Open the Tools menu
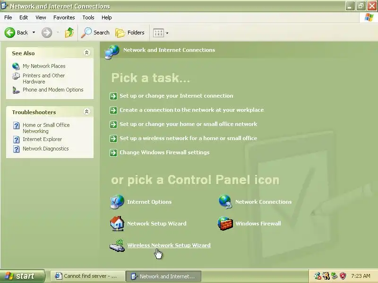The width and height of the screenshot is (378, 283). 88,17
